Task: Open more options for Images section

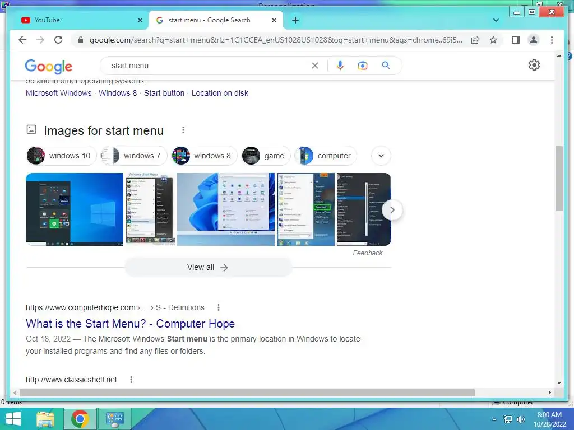Action: coord(183,130)
